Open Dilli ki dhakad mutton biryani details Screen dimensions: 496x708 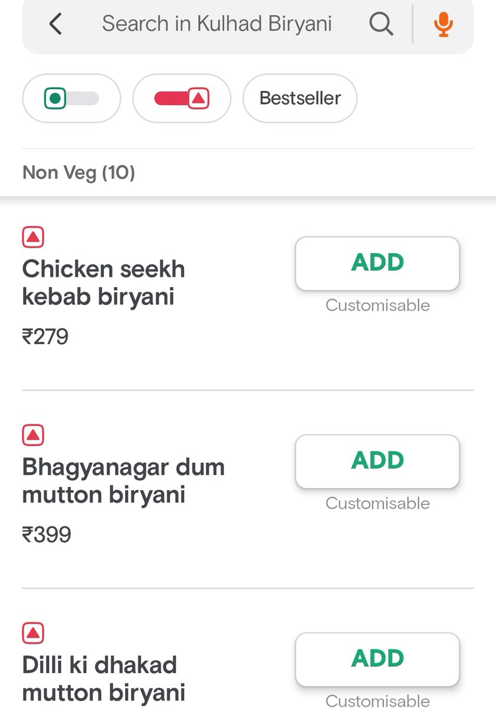pos(104,679)
